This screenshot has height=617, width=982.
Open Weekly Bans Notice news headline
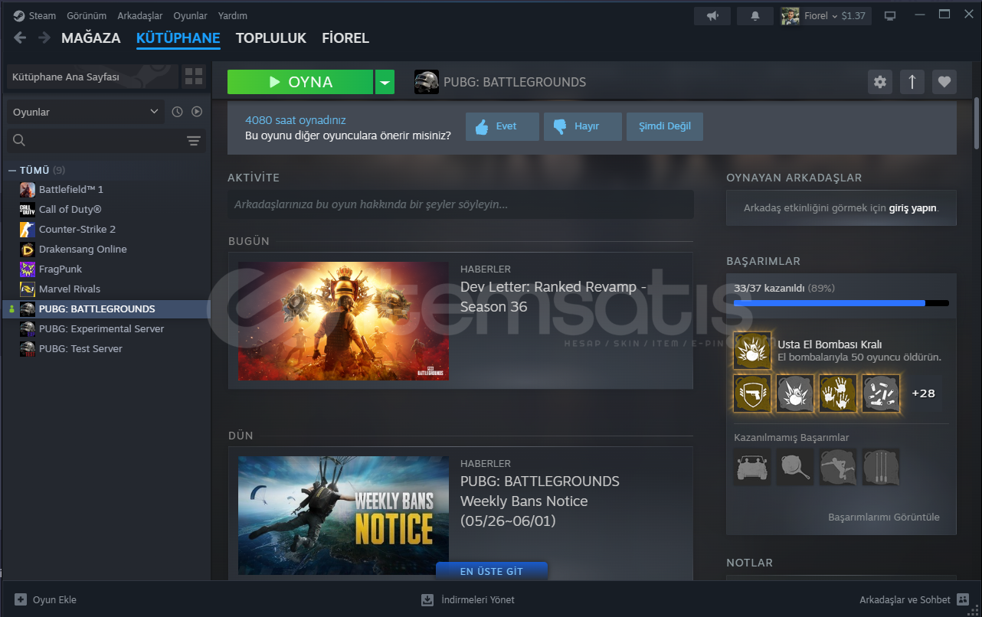coord(540,501)
